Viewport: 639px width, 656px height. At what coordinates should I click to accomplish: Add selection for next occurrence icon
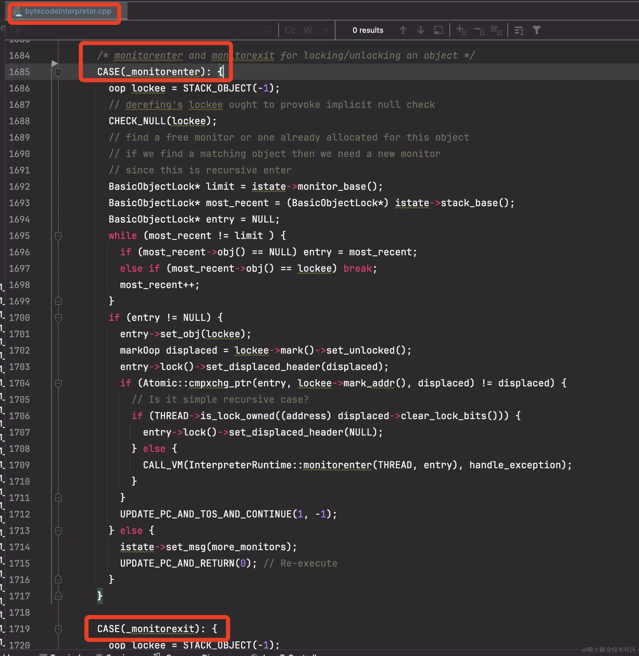(x=461, y=30)
